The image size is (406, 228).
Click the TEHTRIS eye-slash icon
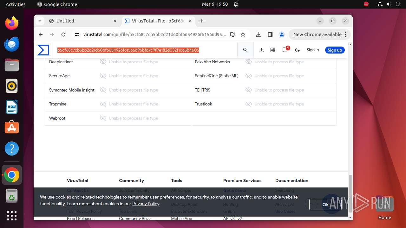click(x=249, y=90)
